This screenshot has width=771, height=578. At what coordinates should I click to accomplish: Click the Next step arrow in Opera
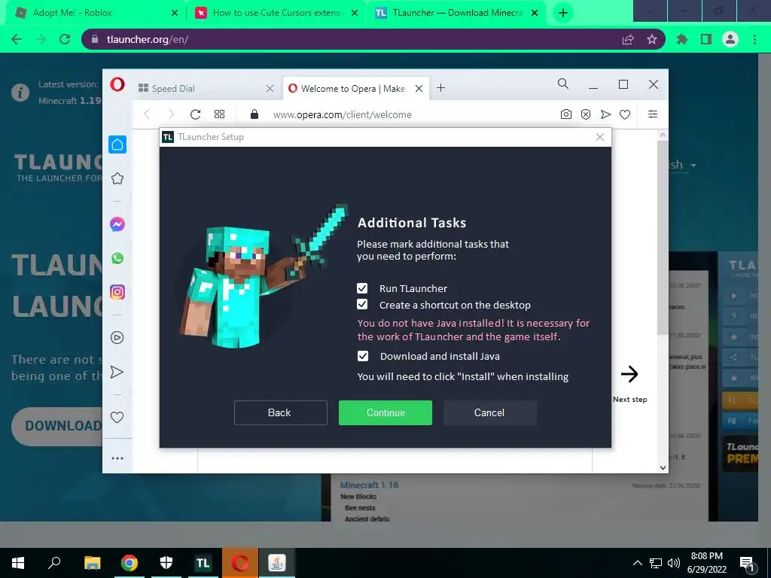click(x=629, y=375)
